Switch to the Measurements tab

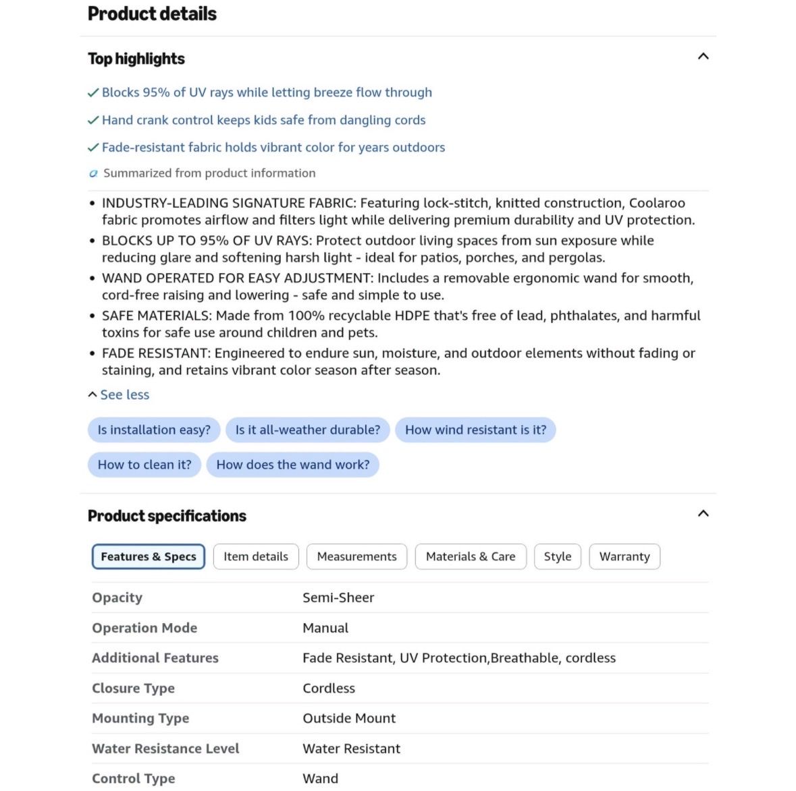(357, 557)
